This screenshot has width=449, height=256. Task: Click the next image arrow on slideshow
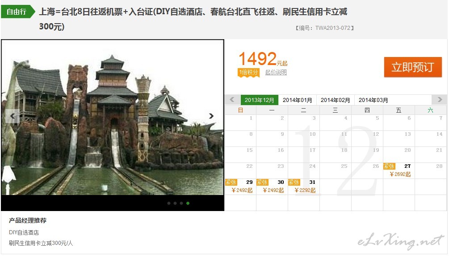pyautogui.click(x=211, y=116)
